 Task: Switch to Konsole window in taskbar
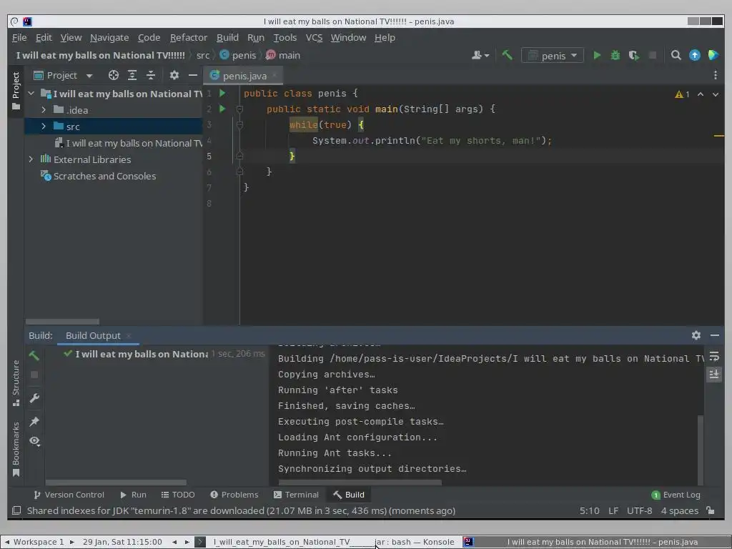tap(327, 542)
